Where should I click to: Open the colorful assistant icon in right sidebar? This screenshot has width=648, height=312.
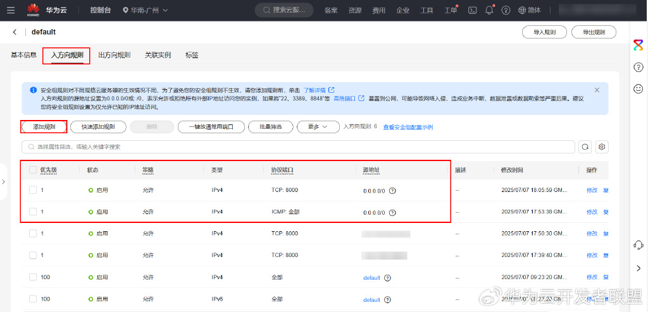pyautogui.click(x=639, y=45)
